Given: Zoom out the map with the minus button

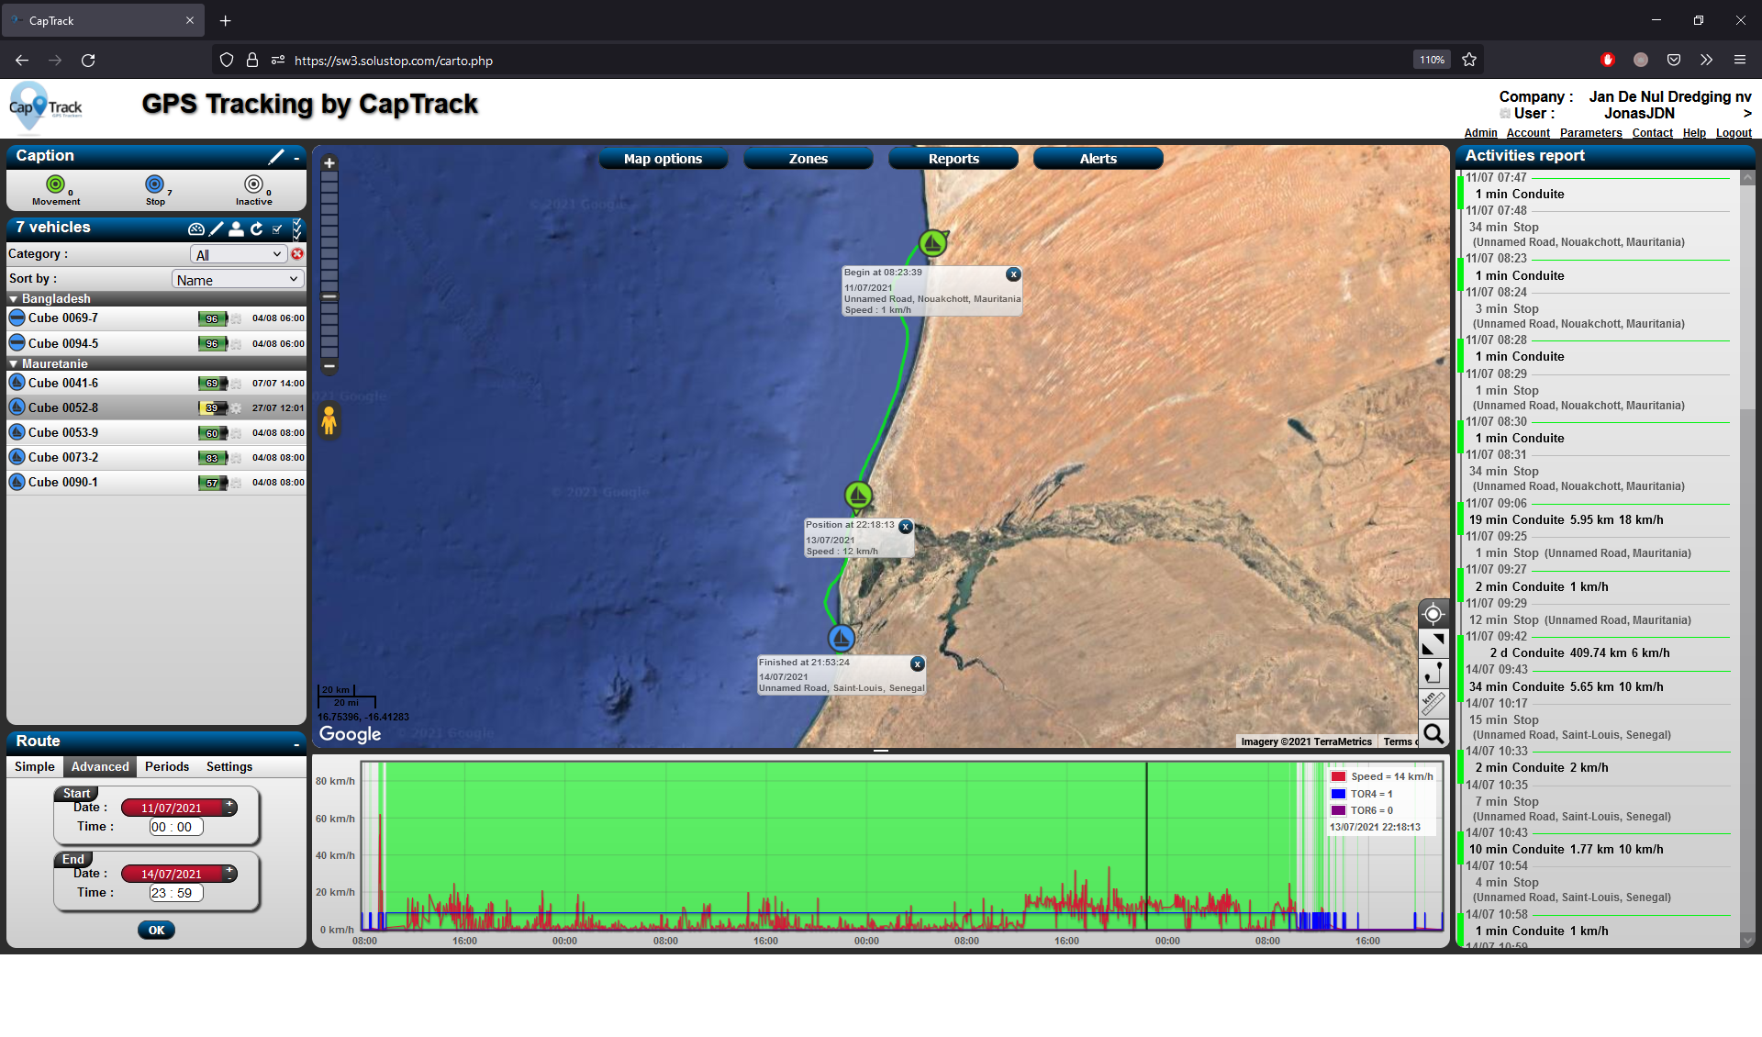Looking at the screenshot, I should pos(329,366).
